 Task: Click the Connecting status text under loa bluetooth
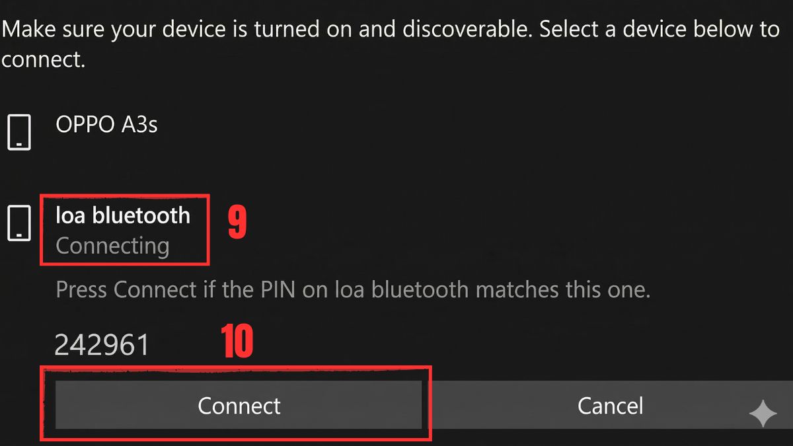(112, 246)
